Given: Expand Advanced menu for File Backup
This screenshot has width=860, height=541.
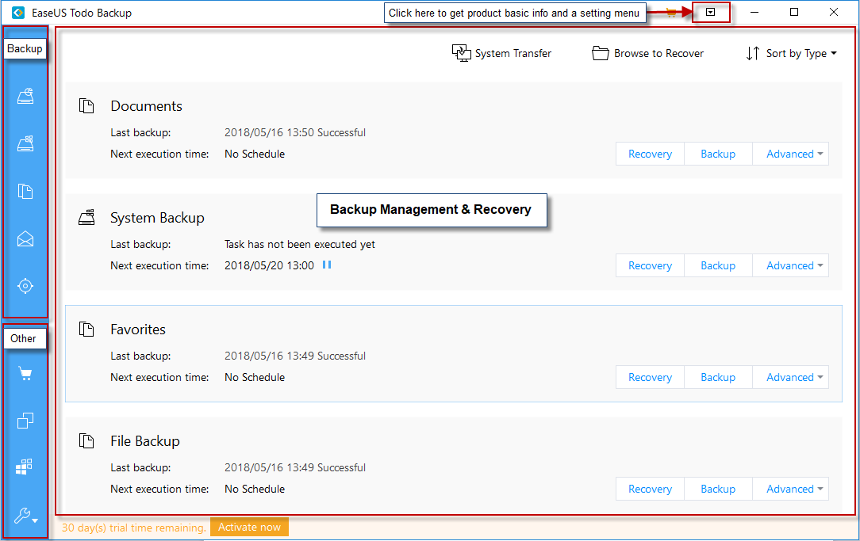Looking at the screenshot, I should (x=790, y=489).
